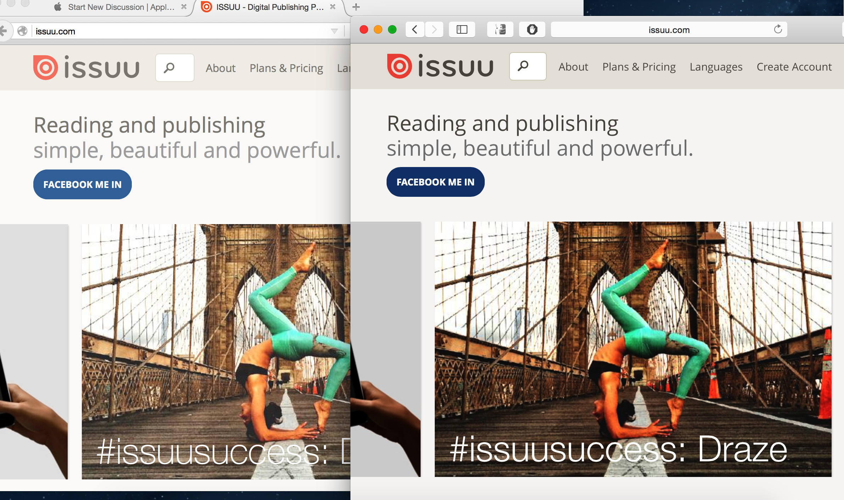This screenshot has width=844, height=500.
Task: Open the yoga bridge thumbnail in Firefox
Action: [216, 351]
